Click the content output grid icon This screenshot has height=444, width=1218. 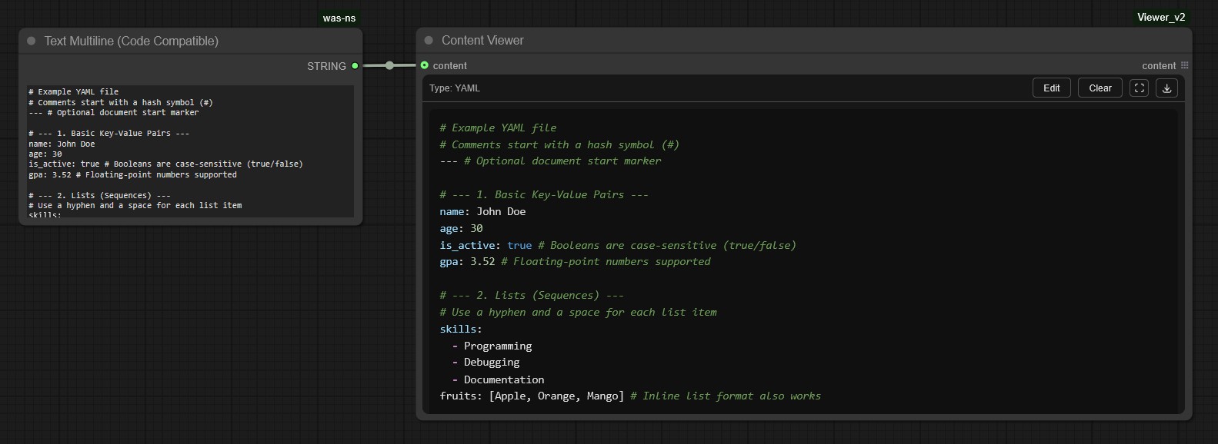(1185, 65)
